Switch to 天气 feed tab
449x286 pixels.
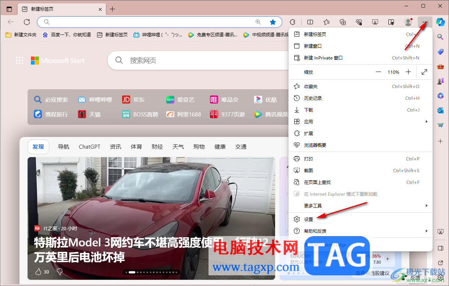pyautogui.click(x=178, y=147)
